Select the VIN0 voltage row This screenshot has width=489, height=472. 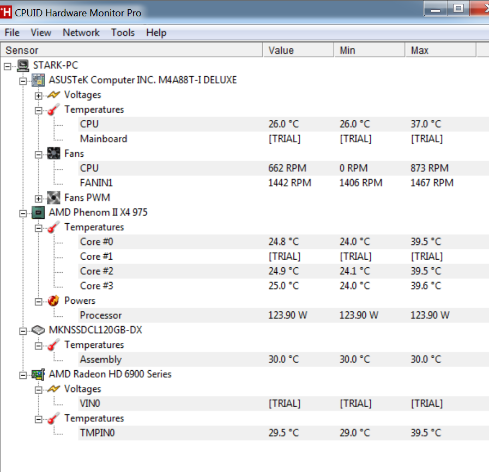(283, 404)
